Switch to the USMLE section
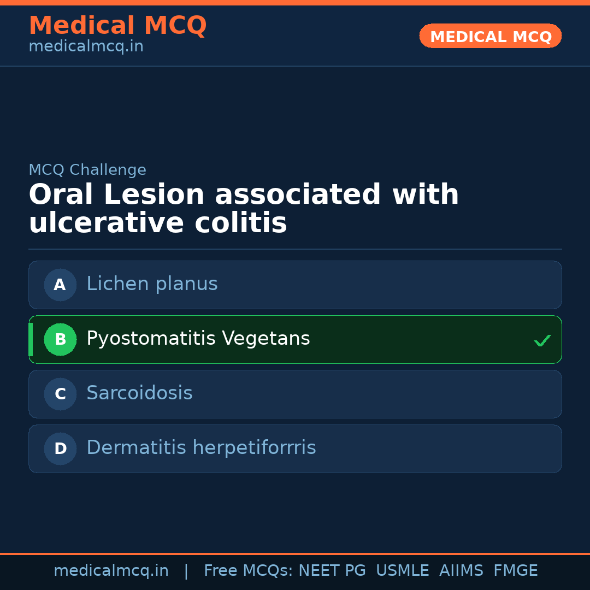The image size is (590, 590). 403,570
